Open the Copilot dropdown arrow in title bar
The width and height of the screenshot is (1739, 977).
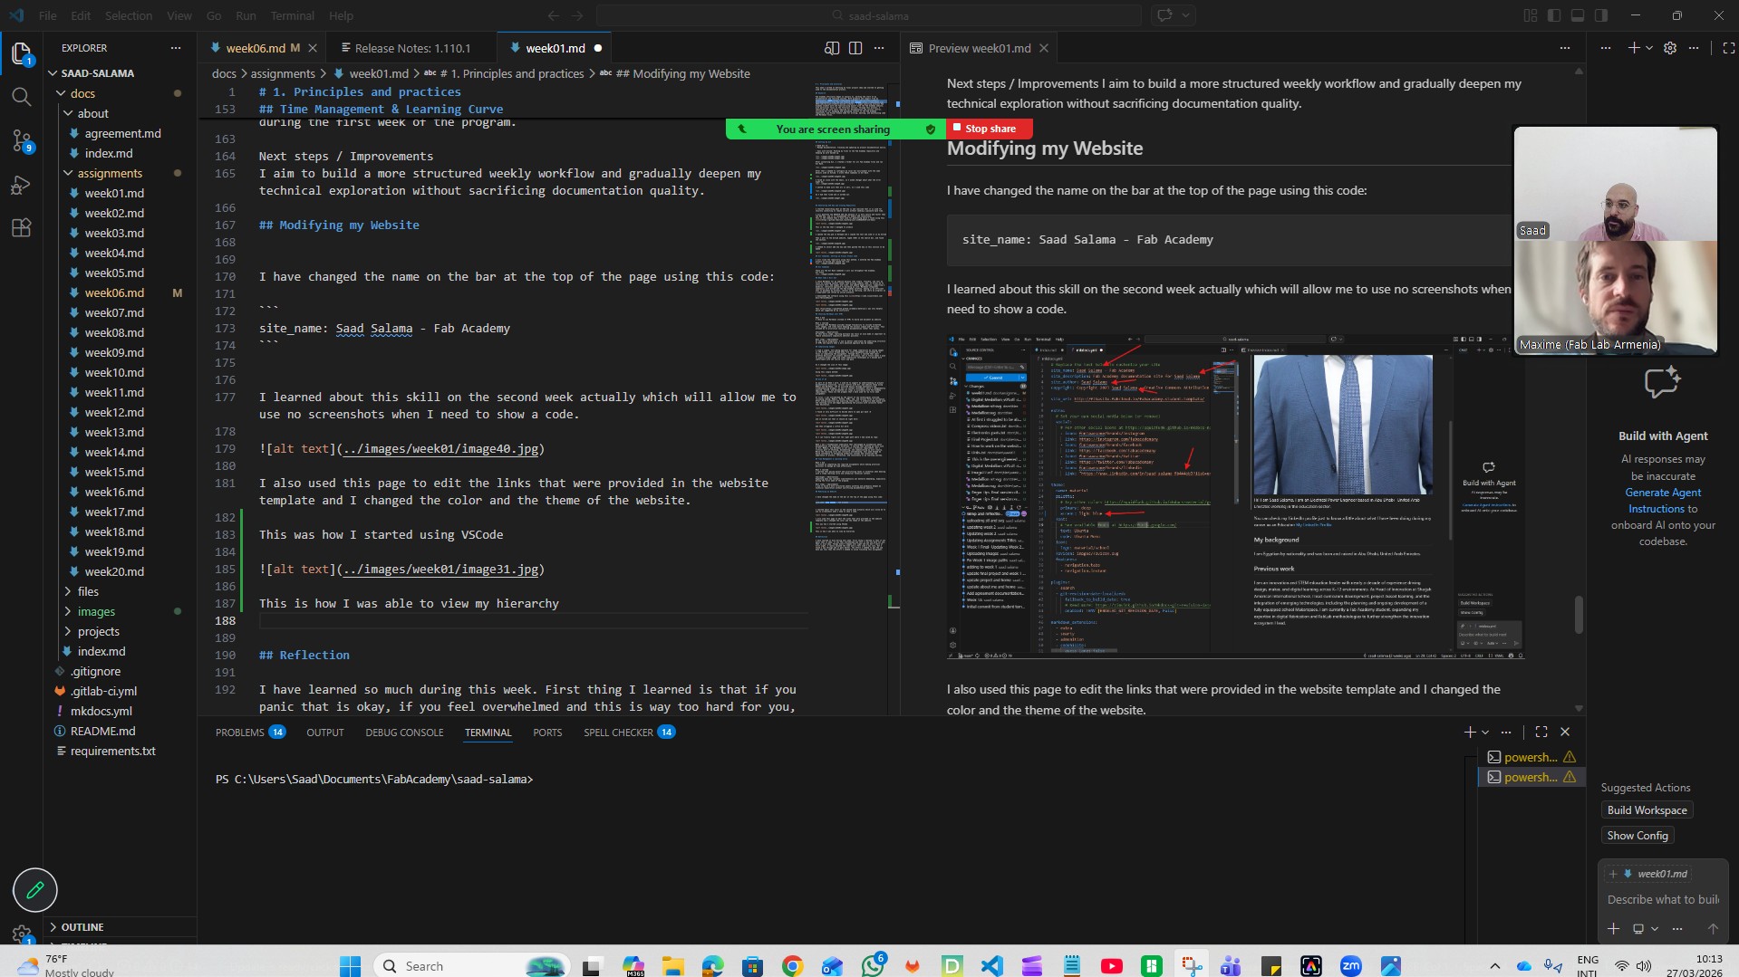[1185, 15]
